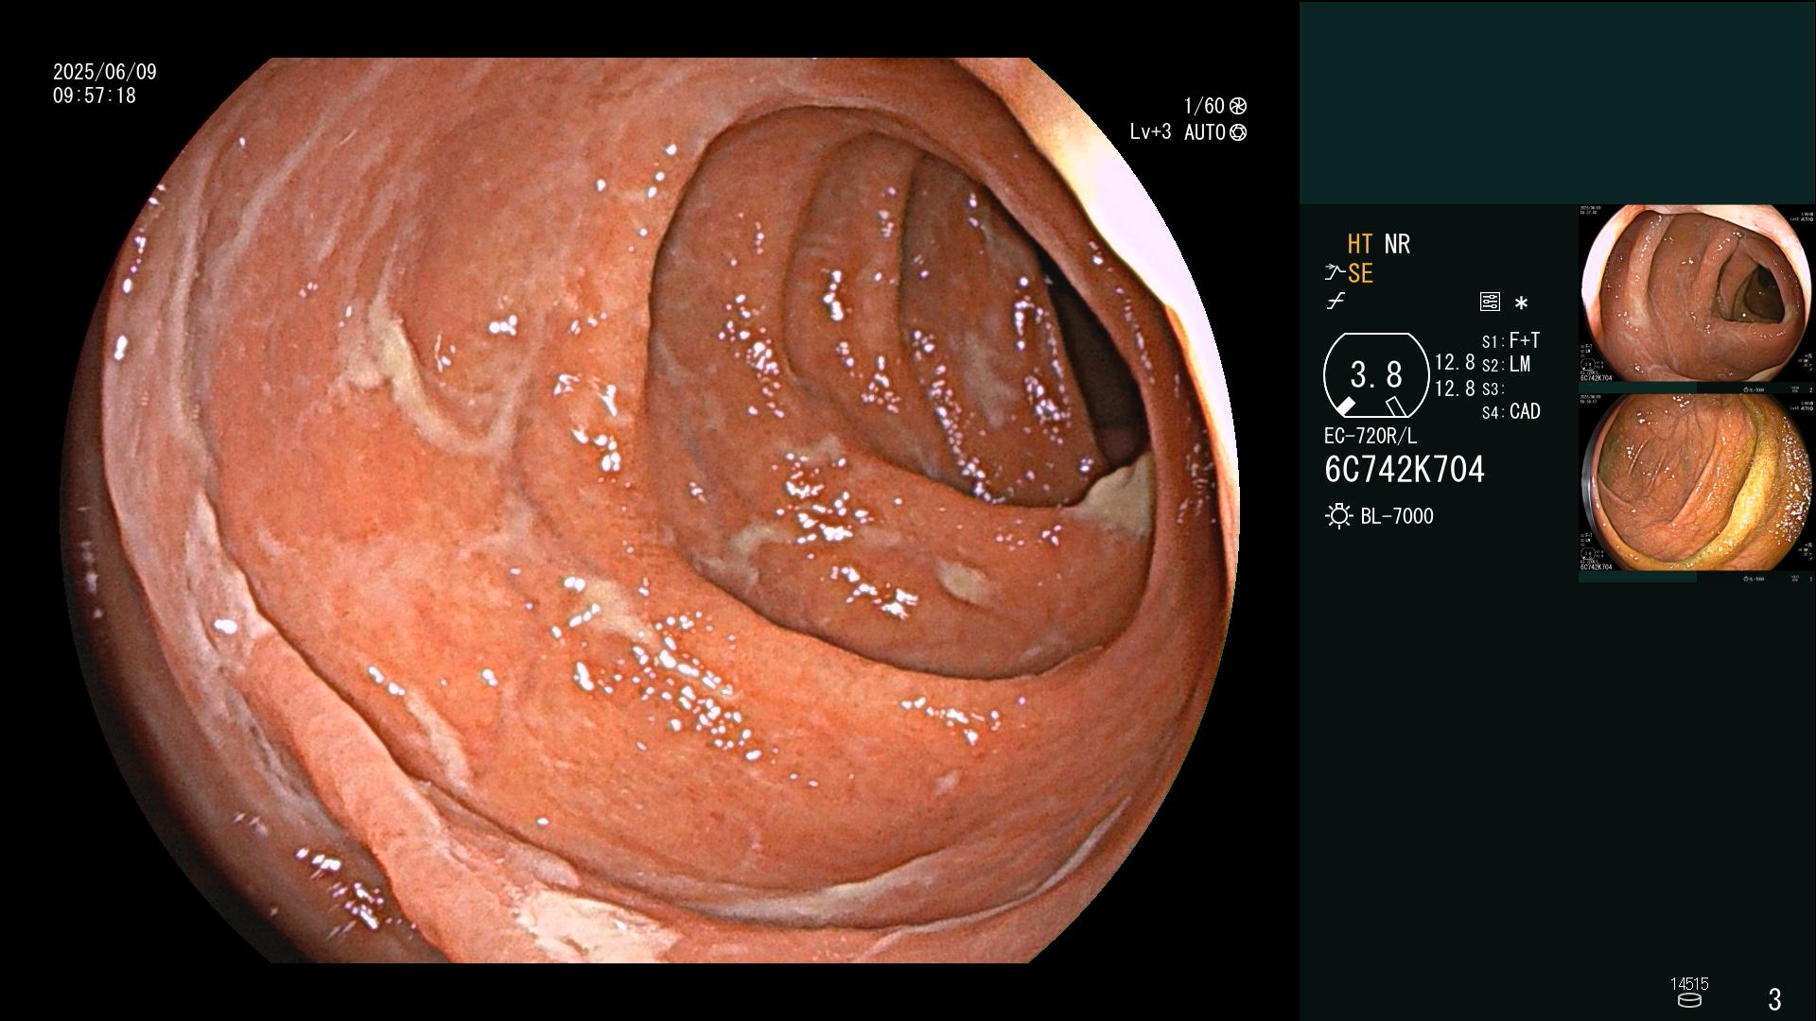The image size is (1816, 1021).
Task: Click the BL-7000 light source lamp icon
Action: point(1338,516)
